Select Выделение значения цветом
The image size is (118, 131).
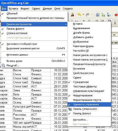pyautogui.click(x=34, y=48)
